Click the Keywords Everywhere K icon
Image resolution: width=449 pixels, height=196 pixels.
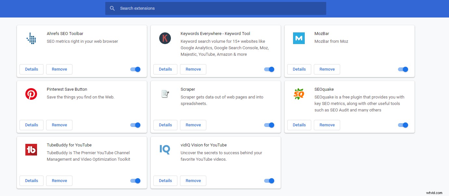(x=165, y=38)
